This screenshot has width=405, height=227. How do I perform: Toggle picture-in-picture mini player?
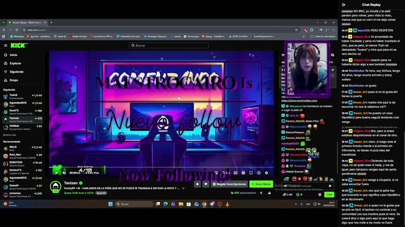216,173
